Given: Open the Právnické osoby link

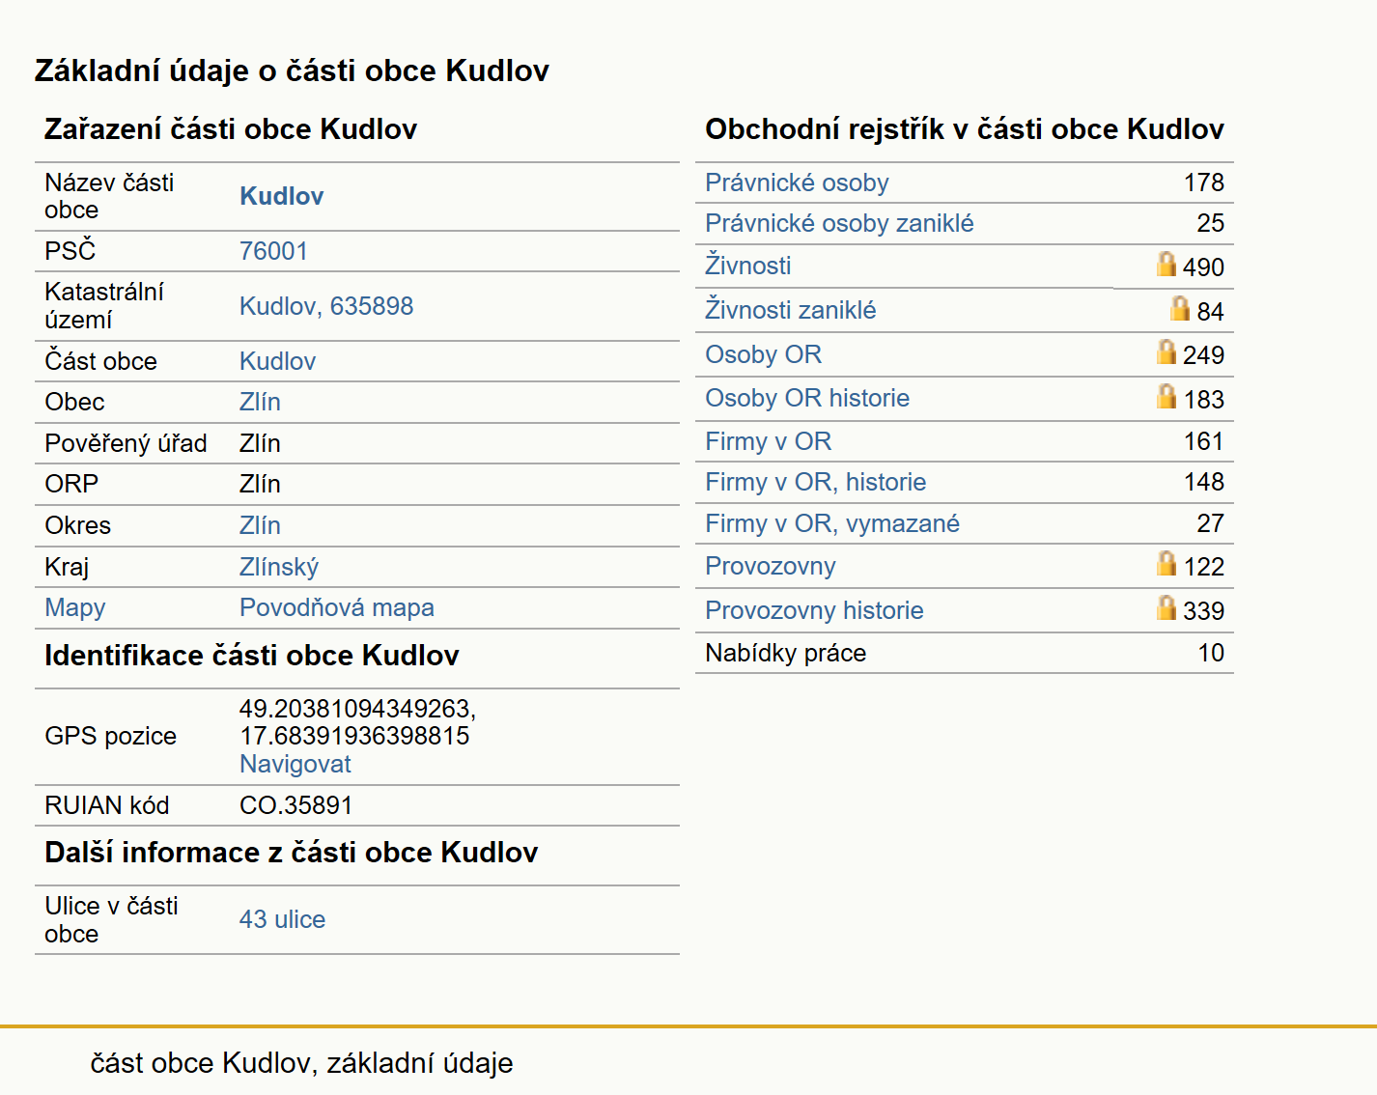Looking at the screenshot, I should pyautogui.click(x=797, y=182).
